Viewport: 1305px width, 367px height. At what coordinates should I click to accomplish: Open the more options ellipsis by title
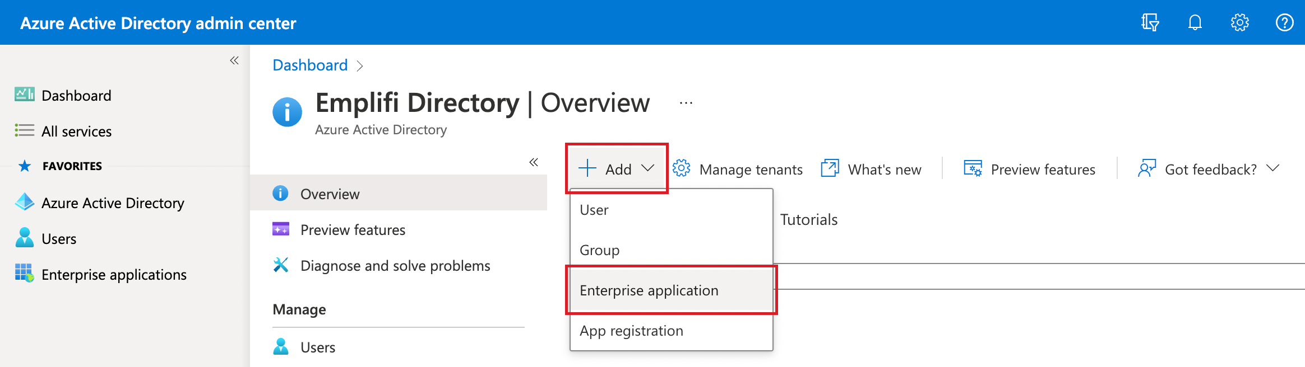pos(686,103)
